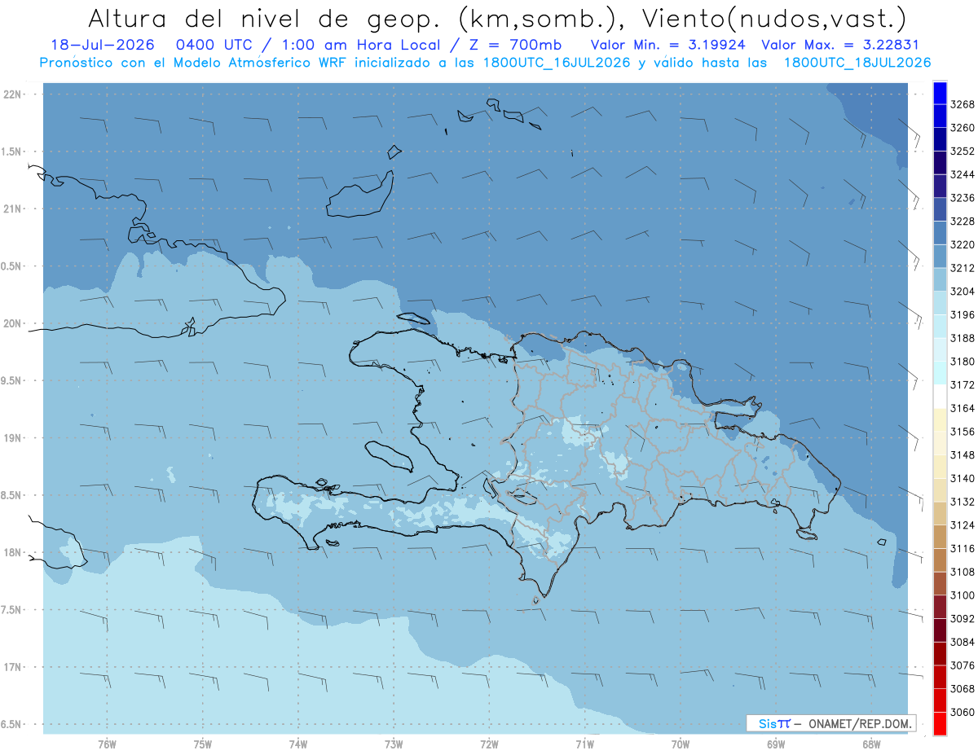Pick the tan colorbar swatch between 3116 and 3124
Image resolution: width=978 pixels, height=755 pixels.
[x=940, y=537]
